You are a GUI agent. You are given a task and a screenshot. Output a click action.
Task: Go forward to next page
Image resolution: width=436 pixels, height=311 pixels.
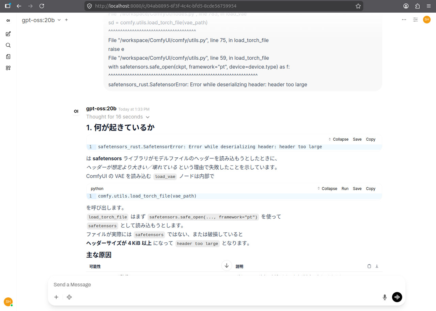tap(30, 6)
